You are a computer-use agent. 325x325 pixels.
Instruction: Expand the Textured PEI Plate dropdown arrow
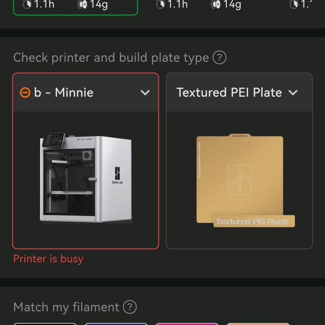(x=293, y=93)
